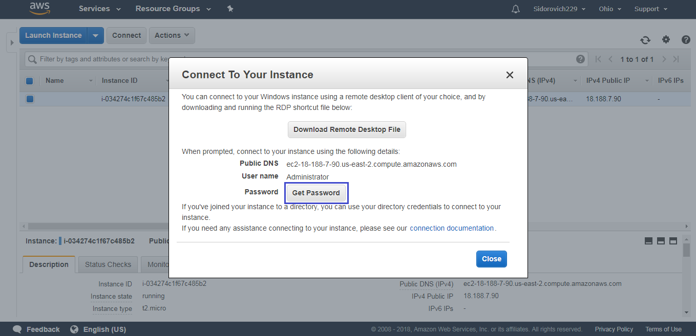
Task: Switch to the Status Checks tab
Action: [x=108, y=264]
